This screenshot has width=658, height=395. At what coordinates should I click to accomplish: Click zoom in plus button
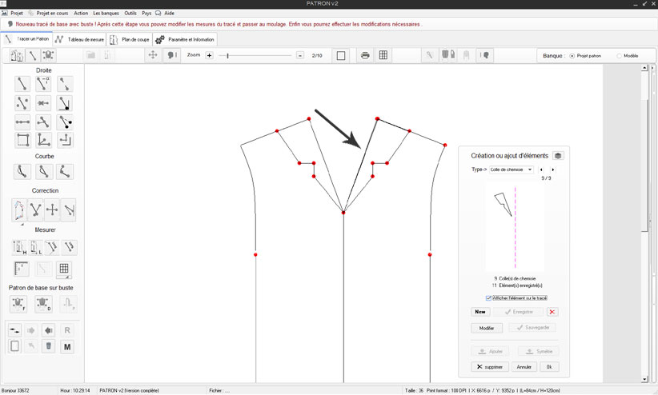(210, 55)
